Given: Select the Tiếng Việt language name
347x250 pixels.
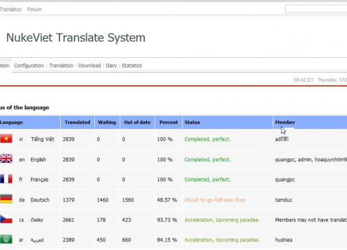Looking at the screenshot, I should point(42,139).
